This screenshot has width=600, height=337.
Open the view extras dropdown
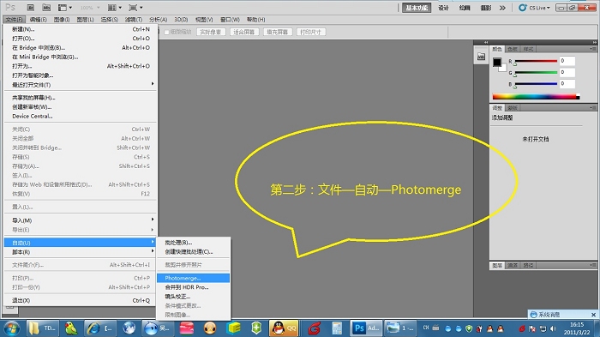click(x=64, y=8)
